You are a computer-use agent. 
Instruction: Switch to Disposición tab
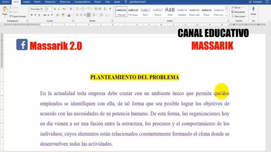coord(50,2)
